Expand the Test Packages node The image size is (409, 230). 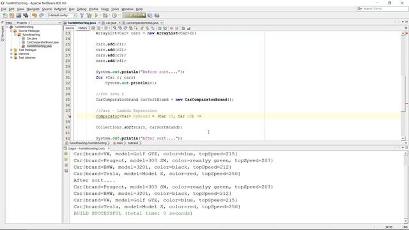[x=12, y=50]
